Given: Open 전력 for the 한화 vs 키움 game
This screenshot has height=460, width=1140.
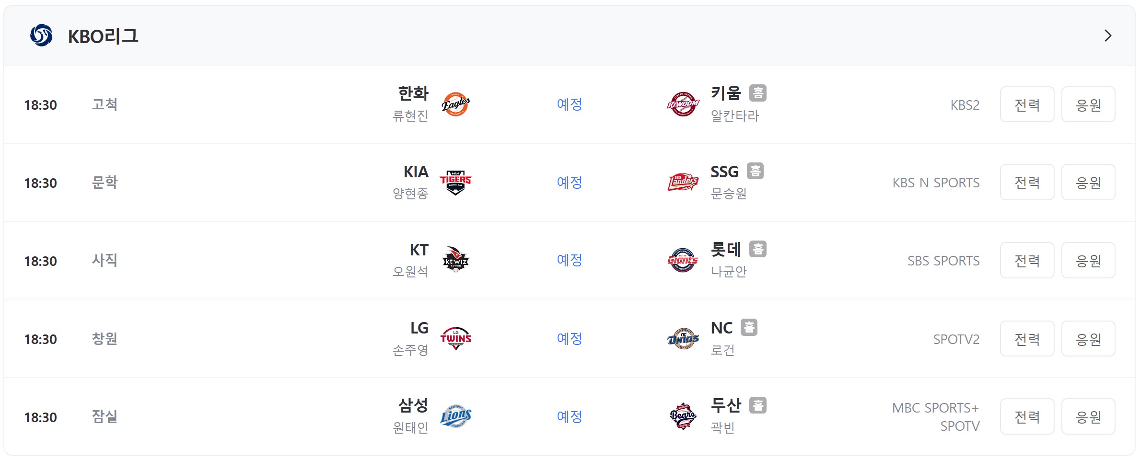Looking at the screenshot, I should (1027, 104).
